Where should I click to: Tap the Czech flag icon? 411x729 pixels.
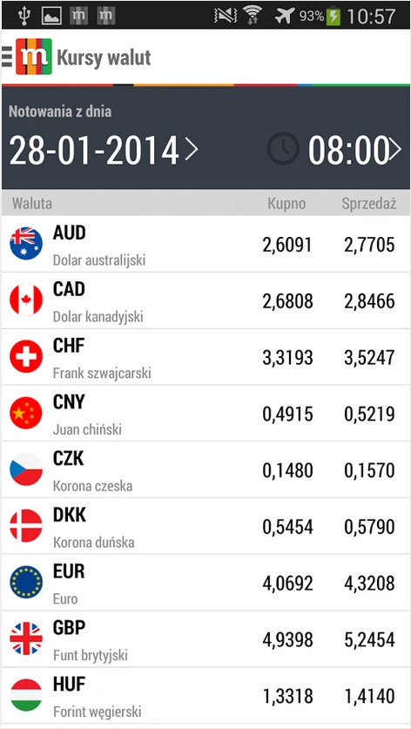26,469
